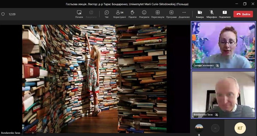Click the landscape-photo participant avatar
This screenshot has height=136, width=257.
pos(199,128)
